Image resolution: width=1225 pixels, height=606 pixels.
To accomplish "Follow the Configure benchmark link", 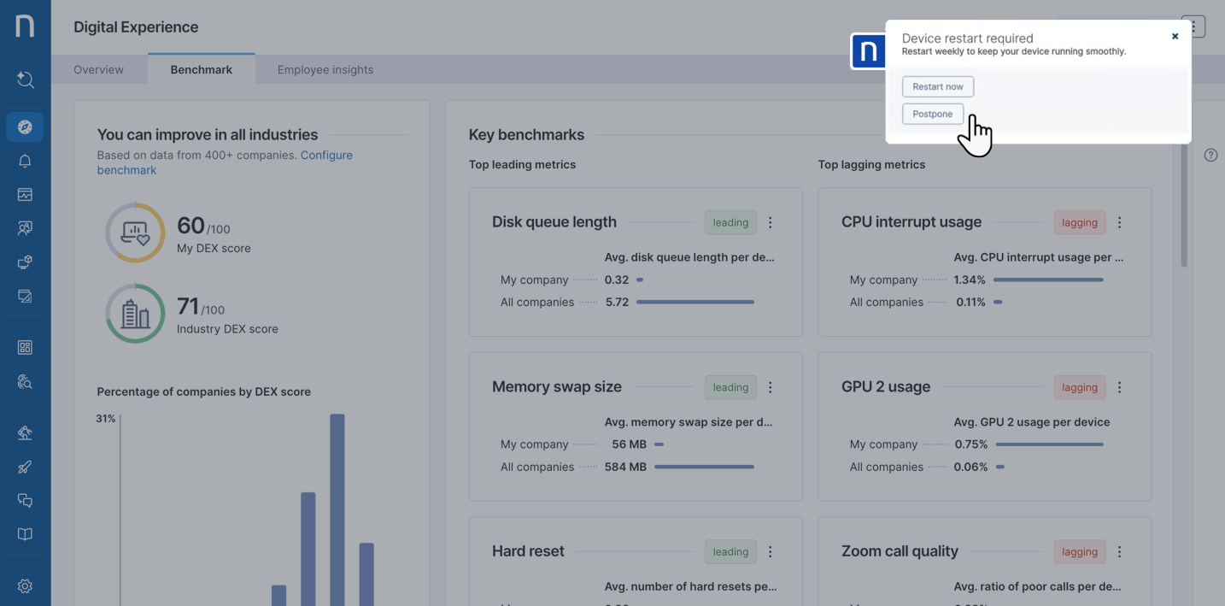I will (x=325, y=156).
